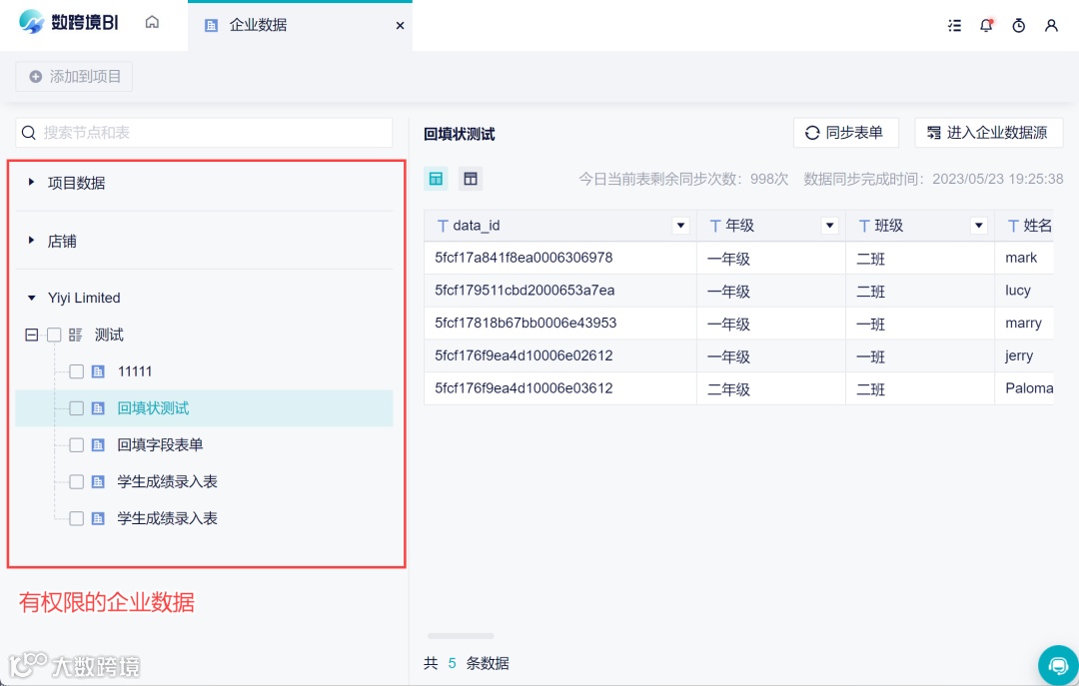Expand the 店铺 node
Viewport: 1079px width, 686px height.
[31, 240]
